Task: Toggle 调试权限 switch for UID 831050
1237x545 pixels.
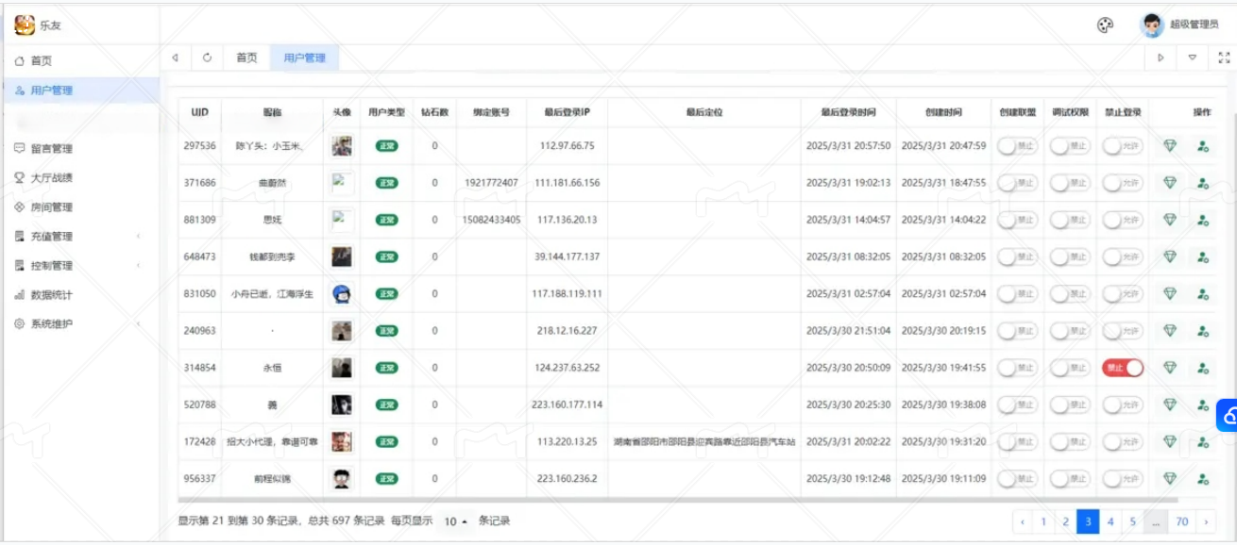Action: pyautogui.click(x=1071, y=293)
